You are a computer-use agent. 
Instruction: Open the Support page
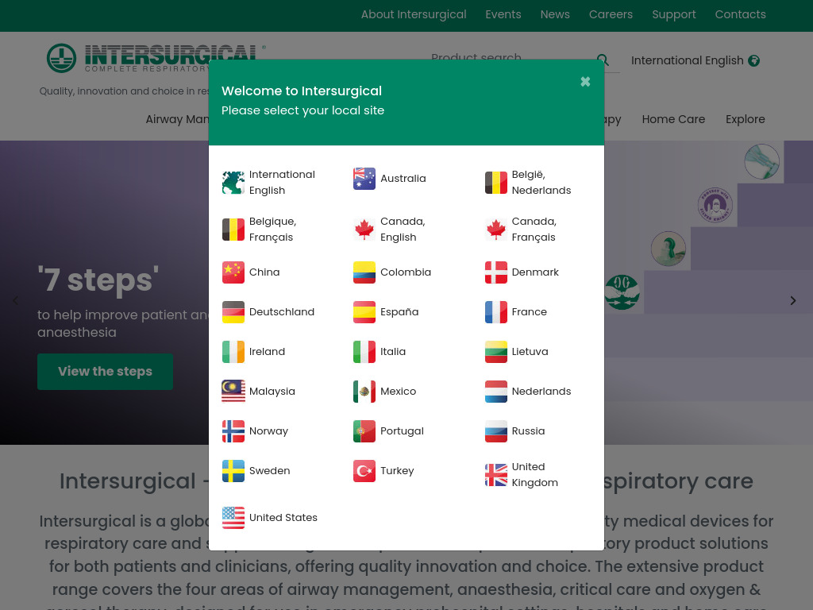click(673, 14)
